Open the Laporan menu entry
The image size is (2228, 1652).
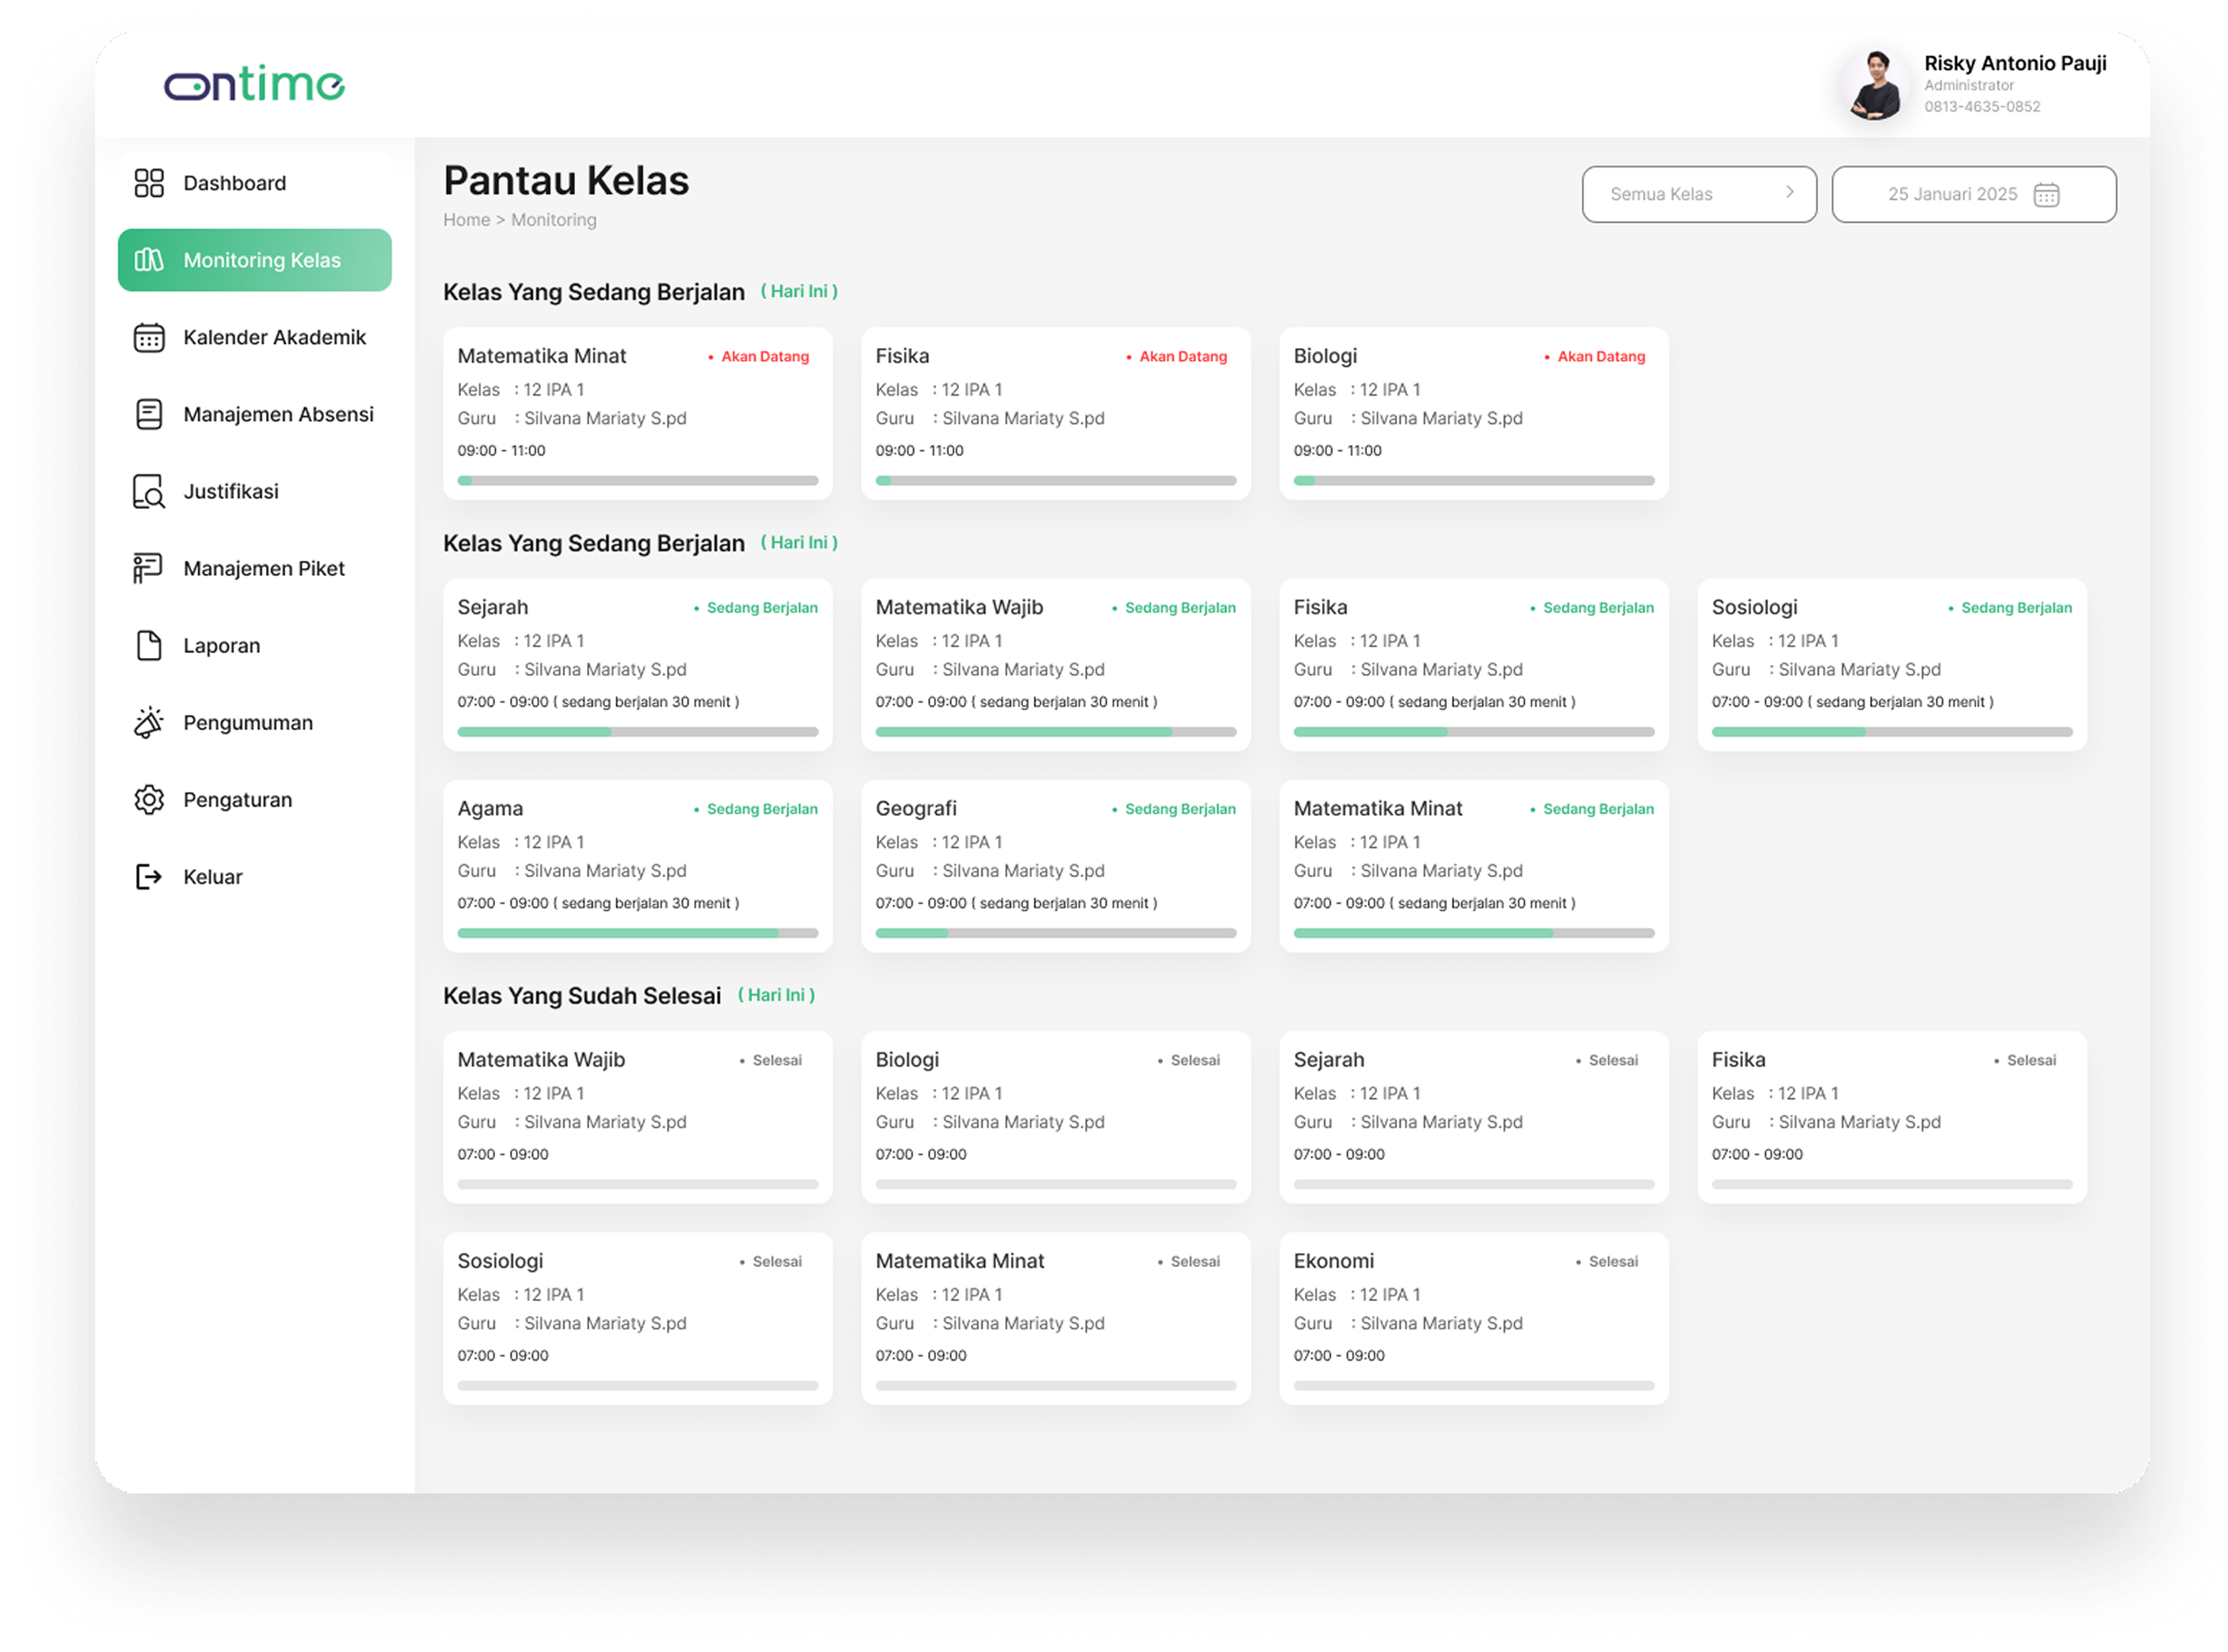[255, 646]
